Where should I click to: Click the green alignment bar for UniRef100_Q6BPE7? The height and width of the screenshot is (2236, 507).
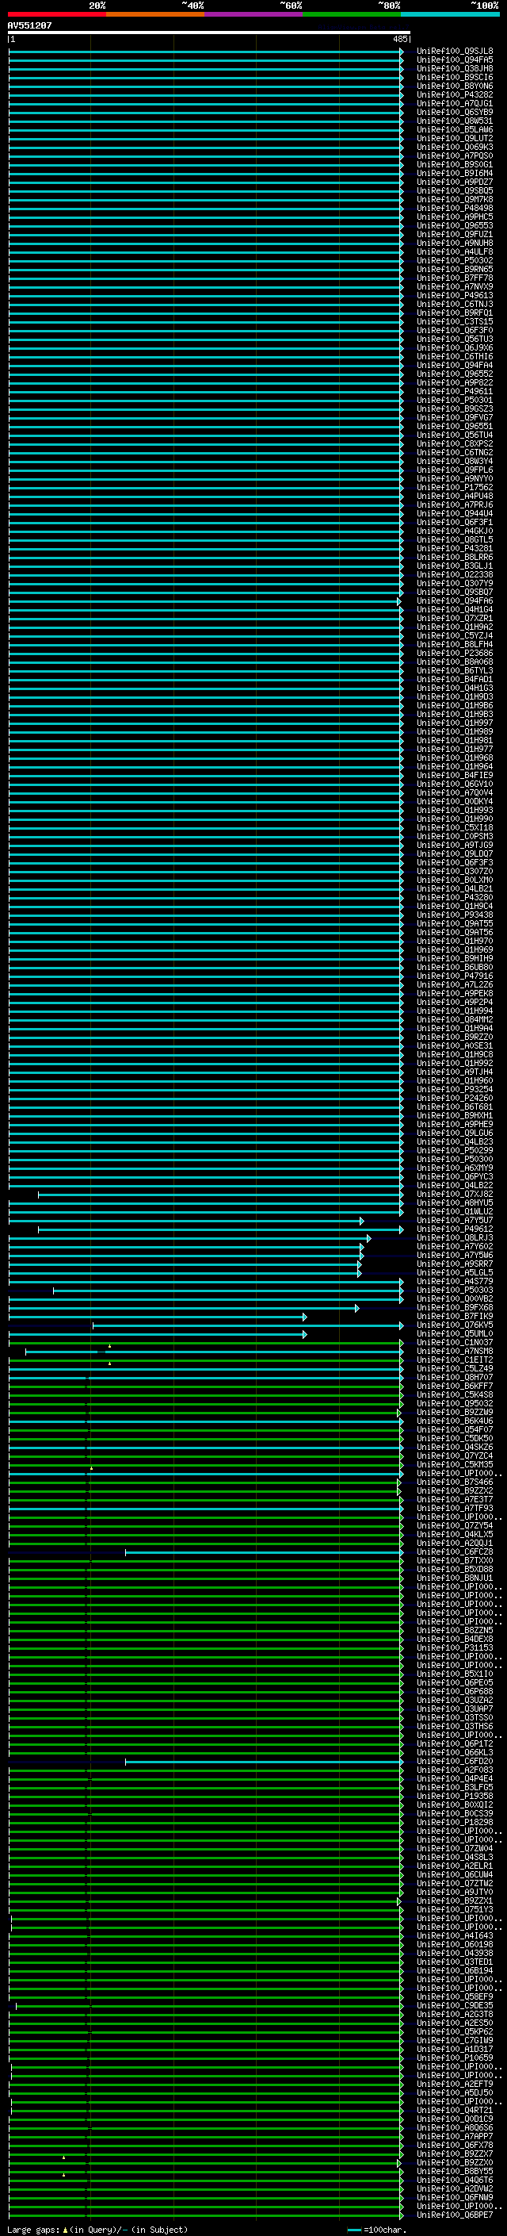pyautogui.click(x=205, y=2215)
